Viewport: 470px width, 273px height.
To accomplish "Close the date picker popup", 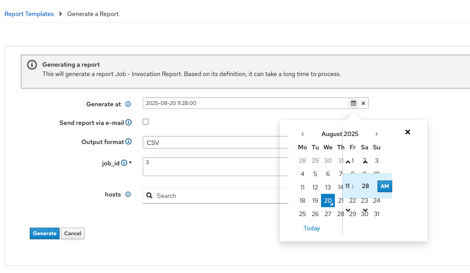I will 408,132.
